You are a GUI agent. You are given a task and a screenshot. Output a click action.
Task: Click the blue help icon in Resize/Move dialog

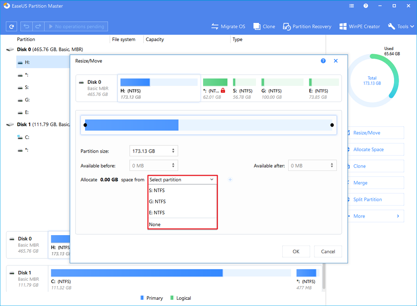(x=323, y=61)
